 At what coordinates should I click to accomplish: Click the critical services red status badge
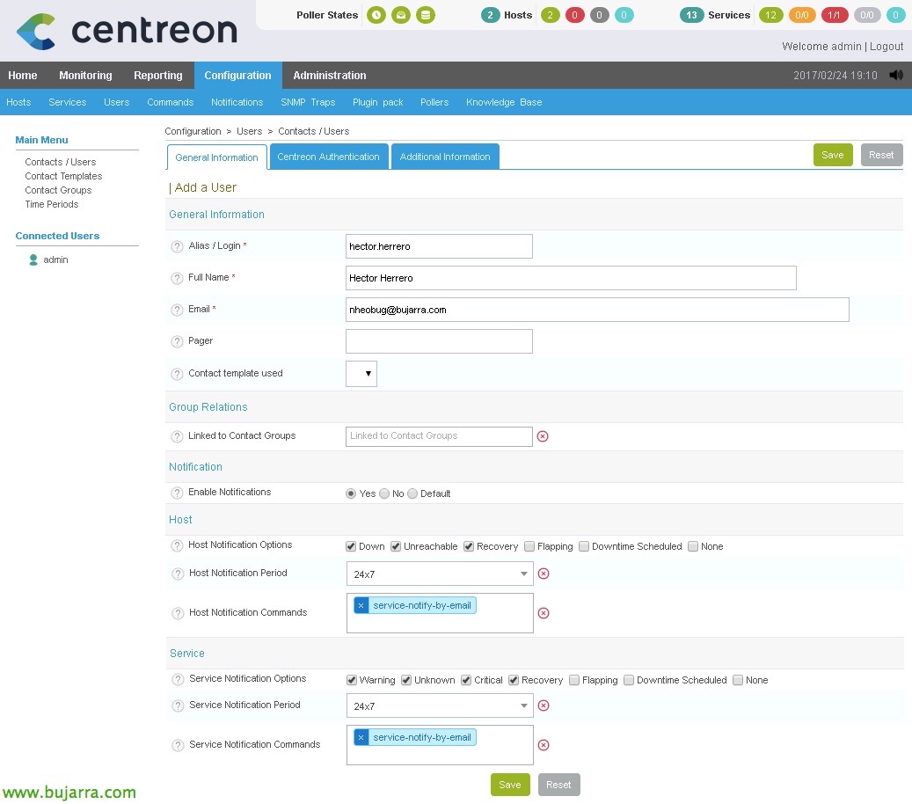click(834, 15)
